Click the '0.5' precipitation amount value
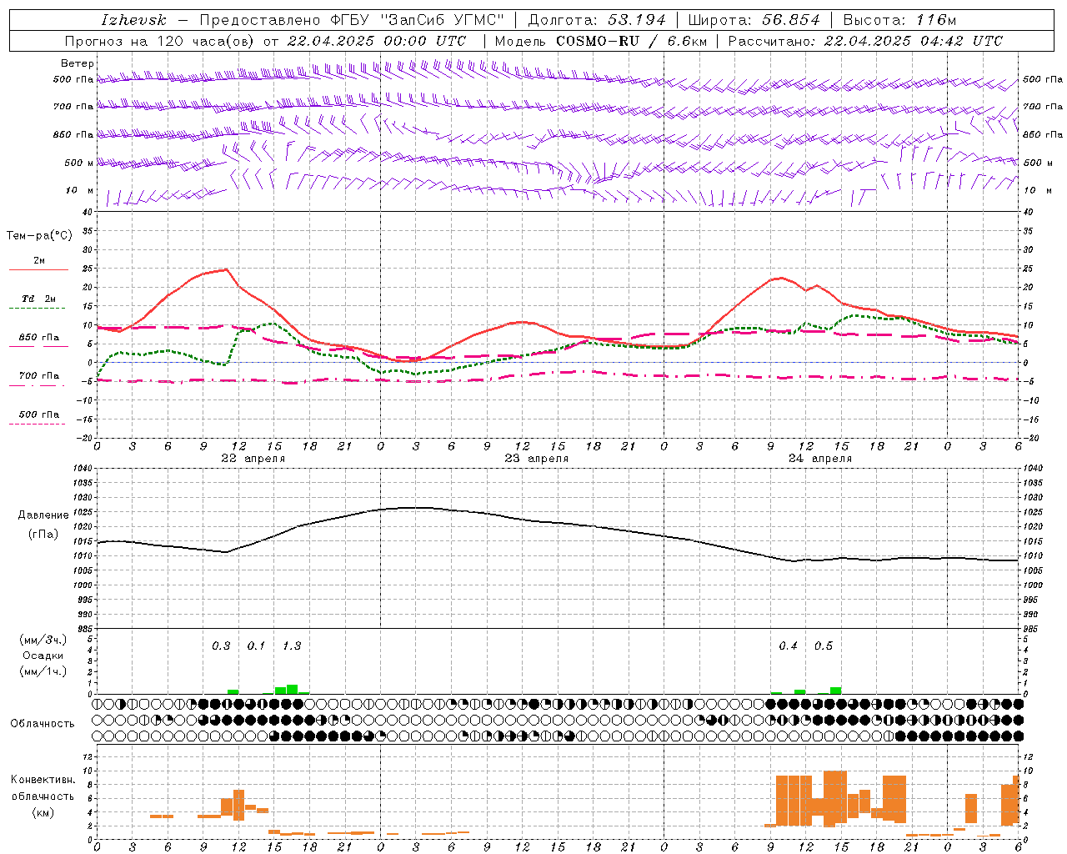This screenshot has height=854, width=1067. 824,646
